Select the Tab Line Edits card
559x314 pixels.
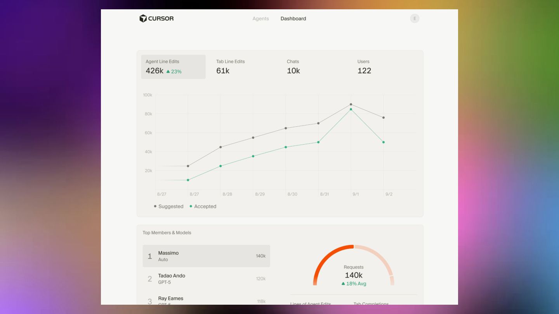point(244,67)
